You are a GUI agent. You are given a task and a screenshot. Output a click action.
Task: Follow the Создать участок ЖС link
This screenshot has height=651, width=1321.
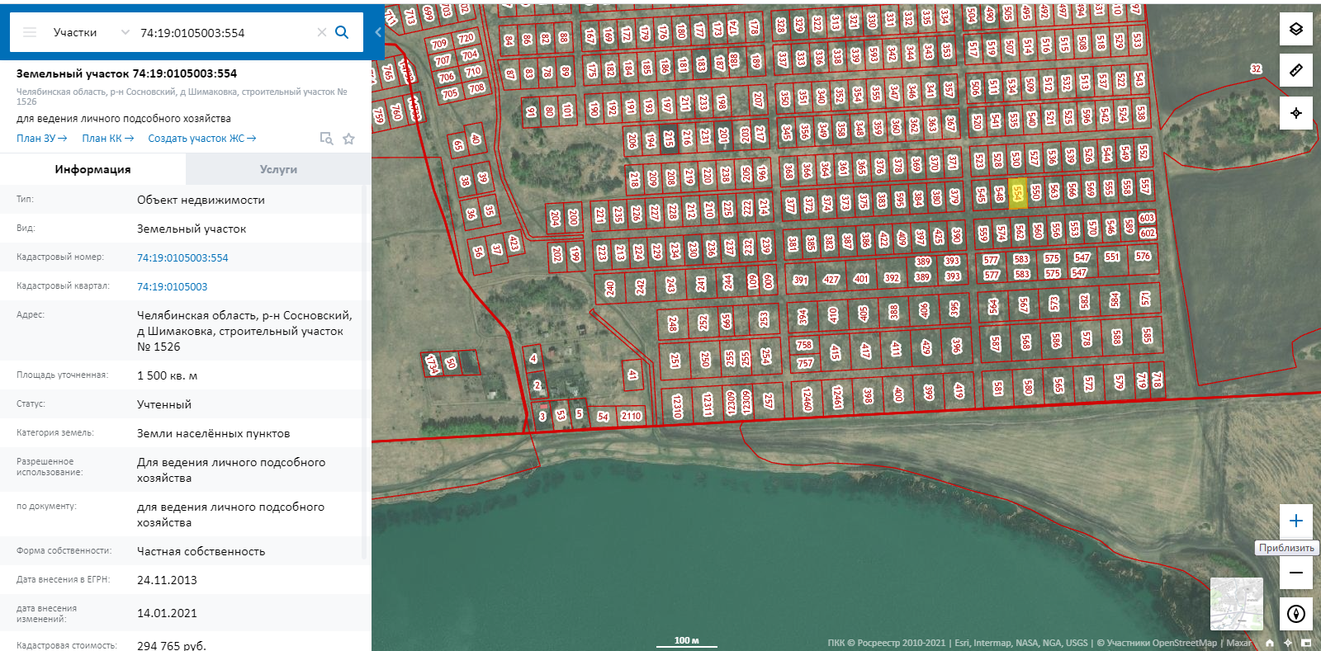coord(202,139)
